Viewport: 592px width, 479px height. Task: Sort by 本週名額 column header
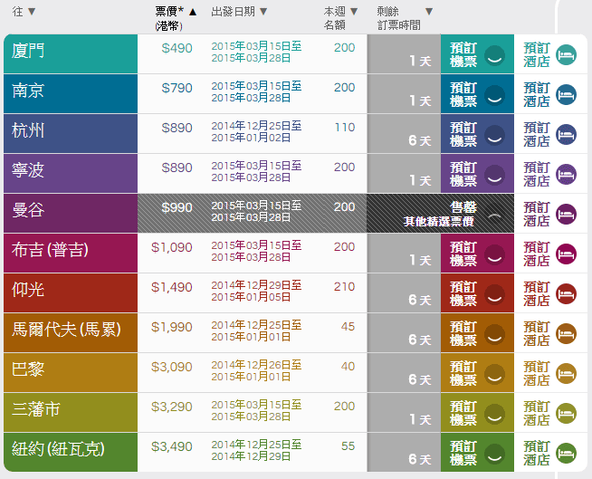341,18
